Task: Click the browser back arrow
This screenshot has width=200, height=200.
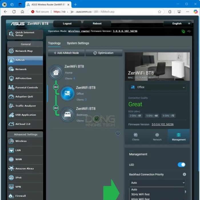Action: 5,12
